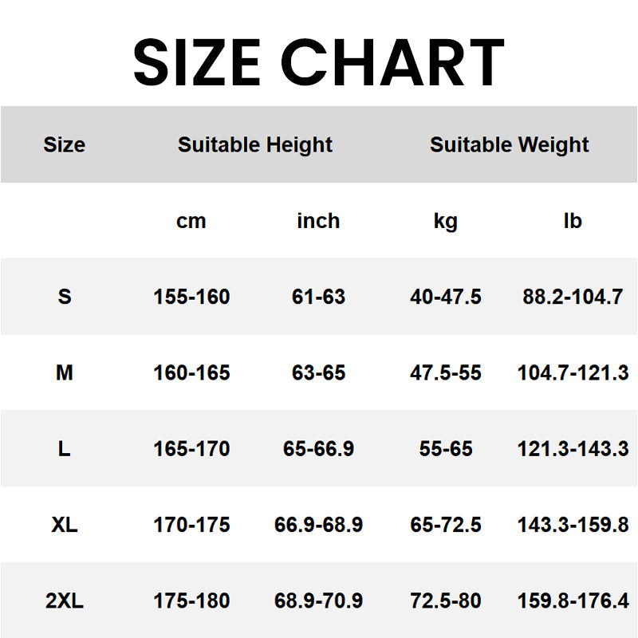The height and width of the screenshot is (638, 638).
Task: Click the 155-160 cm height cell
Action: click(191, 297)
